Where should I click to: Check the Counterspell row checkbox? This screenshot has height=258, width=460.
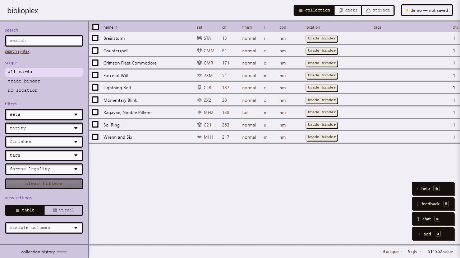tap(95, 51)
